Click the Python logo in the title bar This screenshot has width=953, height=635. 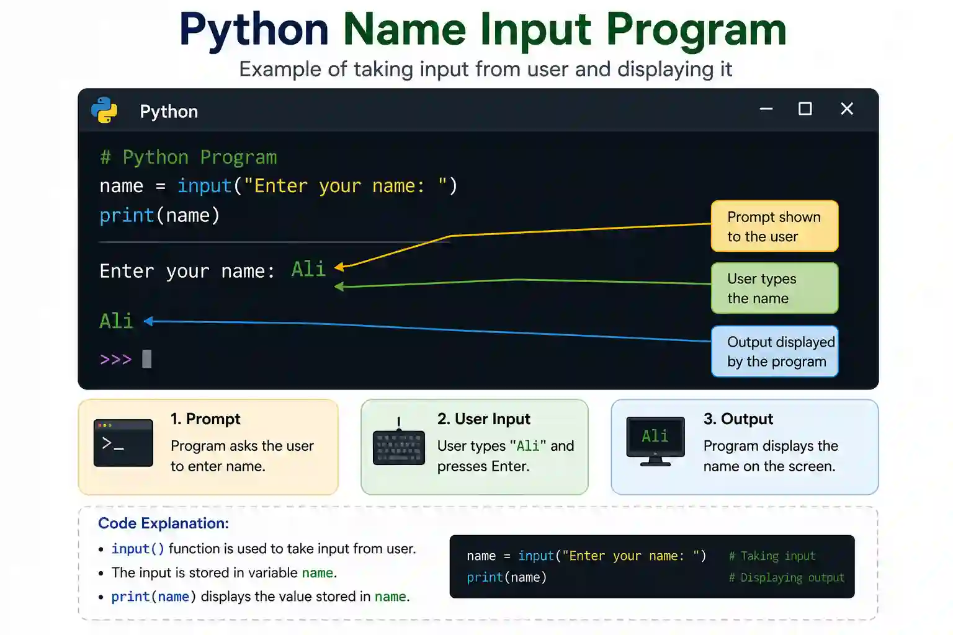point(104,110)
